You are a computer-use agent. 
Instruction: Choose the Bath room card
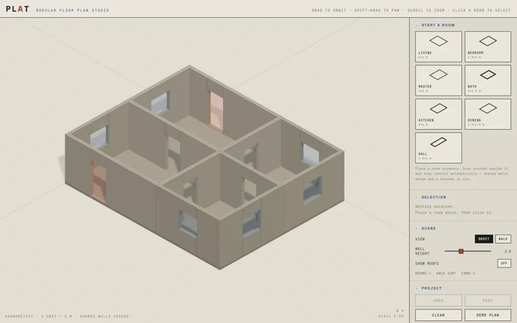coord(488,80)
